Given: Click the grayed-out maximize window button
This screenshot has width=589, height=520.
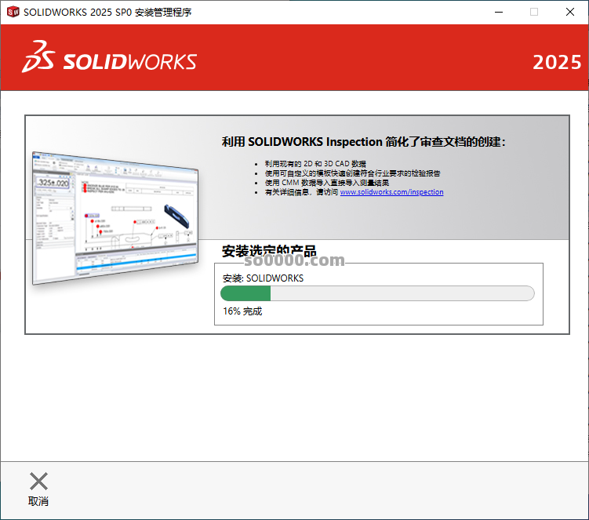Looking at the screenshot, I should click(534, 12).
